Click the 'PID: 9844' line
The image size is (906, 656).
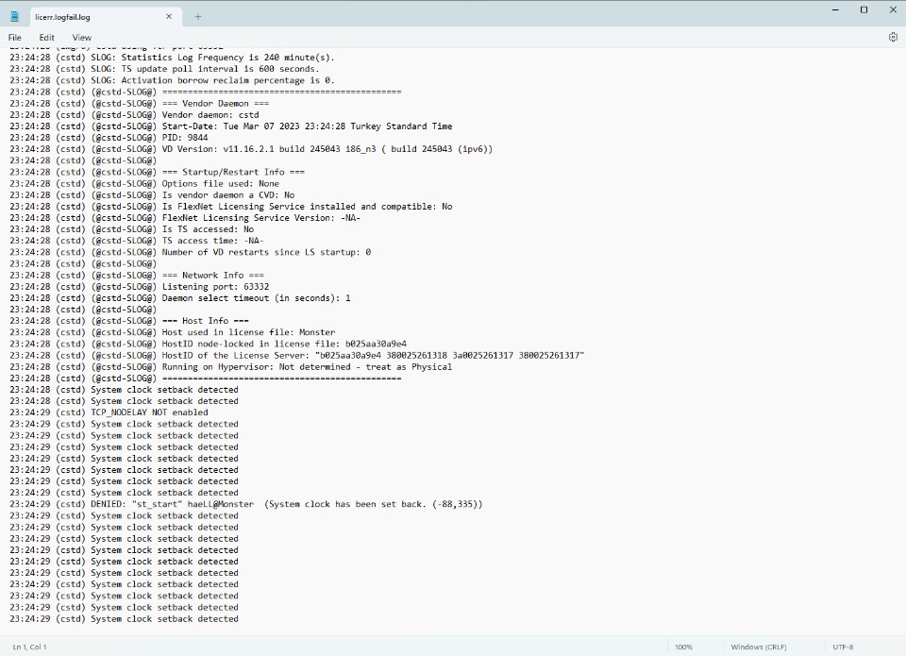pos(109,138)
